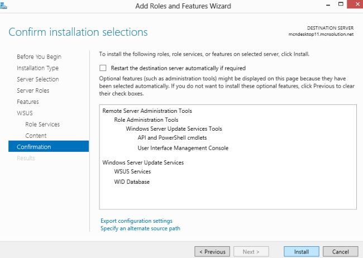Click Specify an alternate source path
This screenshot has height=258, width=363.
(x=140, y=228)
